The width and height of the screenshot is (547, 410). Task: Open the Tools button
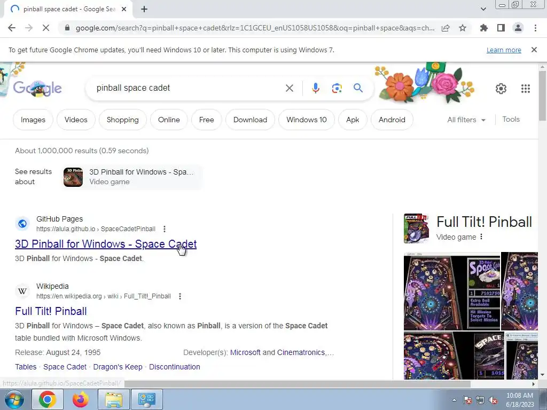511,119
